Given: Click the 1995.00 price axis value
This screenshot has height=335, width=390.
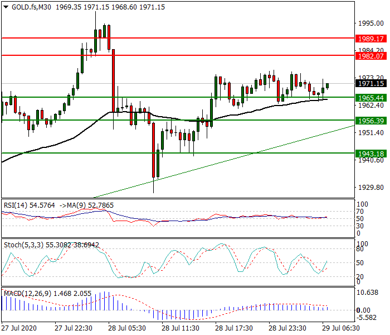Looking at the screenshot, I should (371, 23).
